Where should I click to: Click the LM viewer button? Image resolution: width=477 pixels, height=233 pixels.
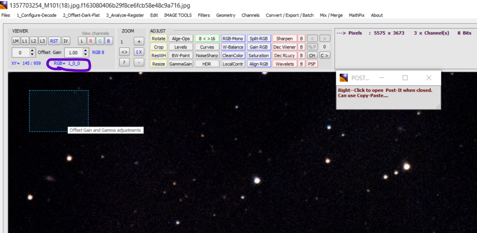coord(16,41)
